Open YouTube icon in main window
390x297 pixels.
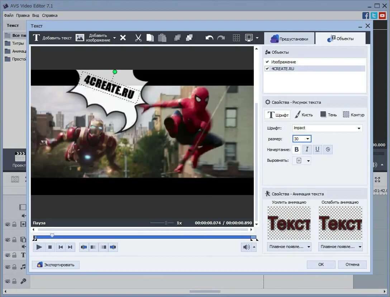click(382, 15)
